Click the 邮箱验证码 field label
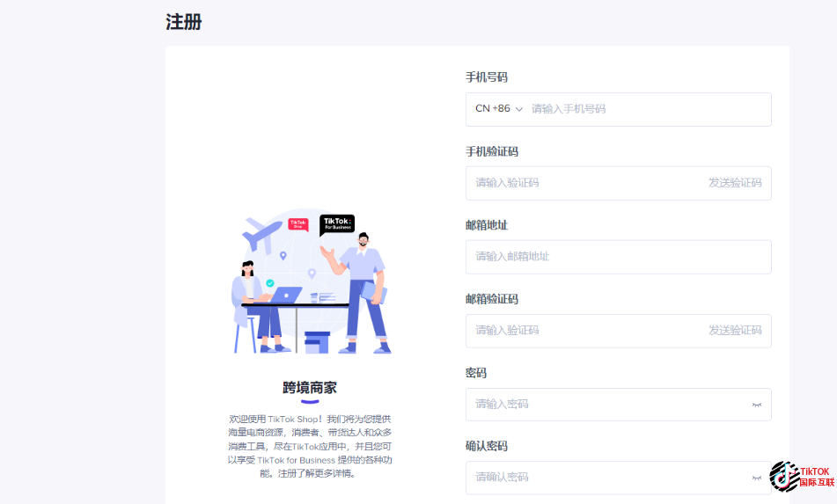The image size is (837, 504). [492, 299]
